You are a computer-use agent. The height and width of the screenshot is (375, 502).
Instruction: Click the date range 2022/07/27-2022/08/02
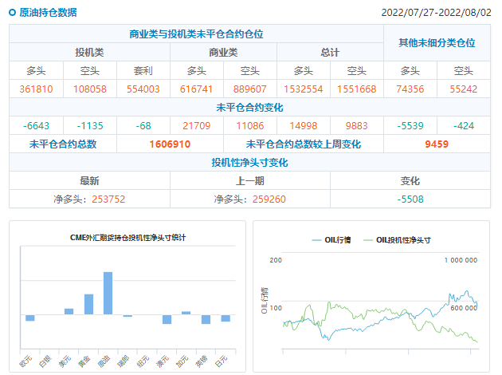click(x=436, y=13)
